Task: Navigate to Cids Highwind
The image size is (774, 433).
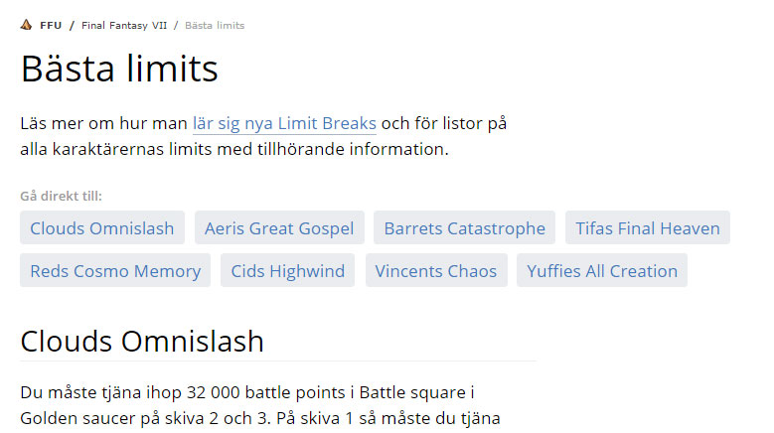Action: point(287,271)
